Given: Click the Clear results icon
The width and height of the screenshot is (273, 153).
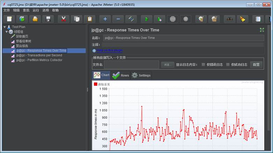Looking at the screenshot, I should (x=201, y=19).
